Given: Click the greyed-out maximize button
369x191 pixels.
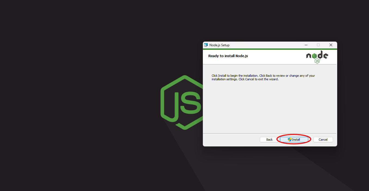Looking at the screenshot, I should [318, 45].
